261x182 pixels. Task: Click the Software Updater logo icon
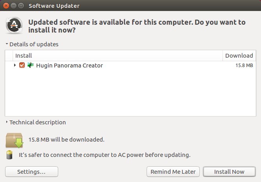coord(14,25)
